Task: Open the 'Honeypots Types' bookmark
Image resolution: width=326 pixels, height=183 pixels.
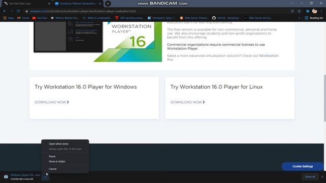Action: [x=162, y=18]
